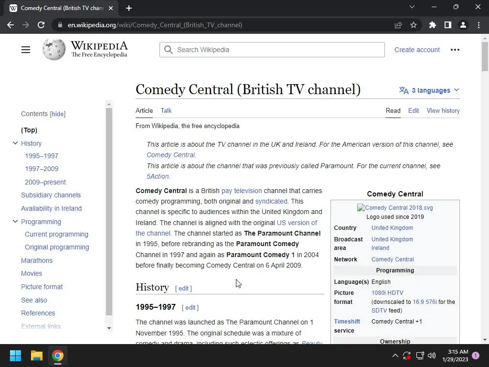Viewport: 489px width, 367px height.
Task: Open a new tab with the plus icon
Action: click(x=129, y=8)
